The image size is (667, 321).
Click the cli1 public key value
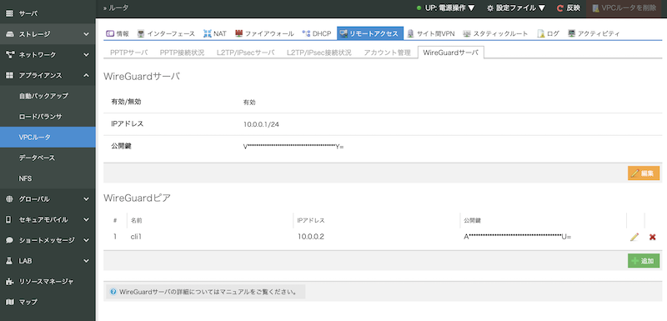(x=517, y=237)
